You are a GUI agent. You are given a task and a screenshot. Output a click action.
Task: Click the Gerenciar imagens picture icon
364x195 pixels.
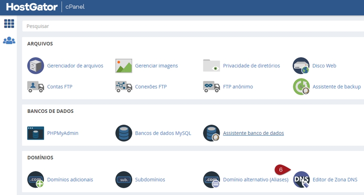coord(124,66)
